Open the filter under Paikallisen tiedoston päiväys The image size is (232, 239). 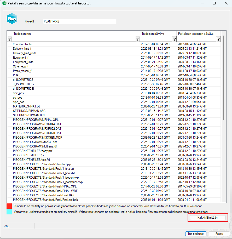(x=218, y=39)
